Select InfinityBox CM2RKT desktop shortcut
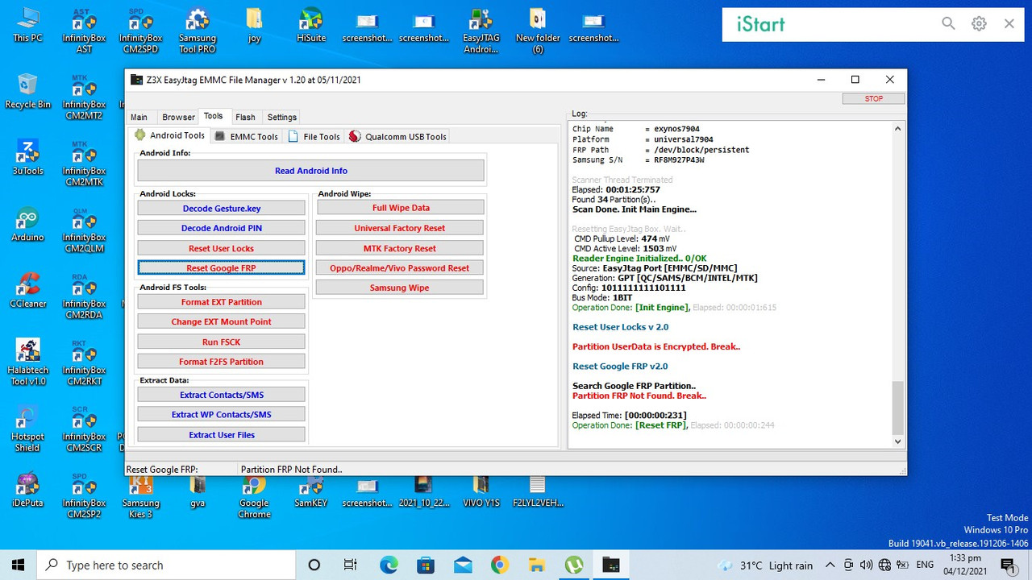 (x=84, y=362)
